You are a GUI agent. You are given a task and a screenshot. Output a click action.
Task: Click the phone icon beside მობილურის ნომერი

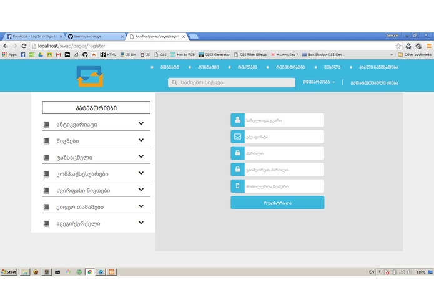(237, 186)
